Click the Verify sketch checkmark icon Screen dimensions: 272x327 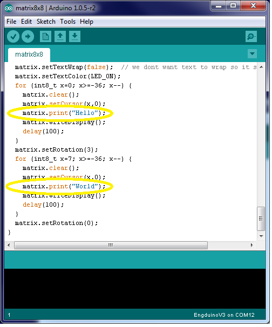click(13, 37)
